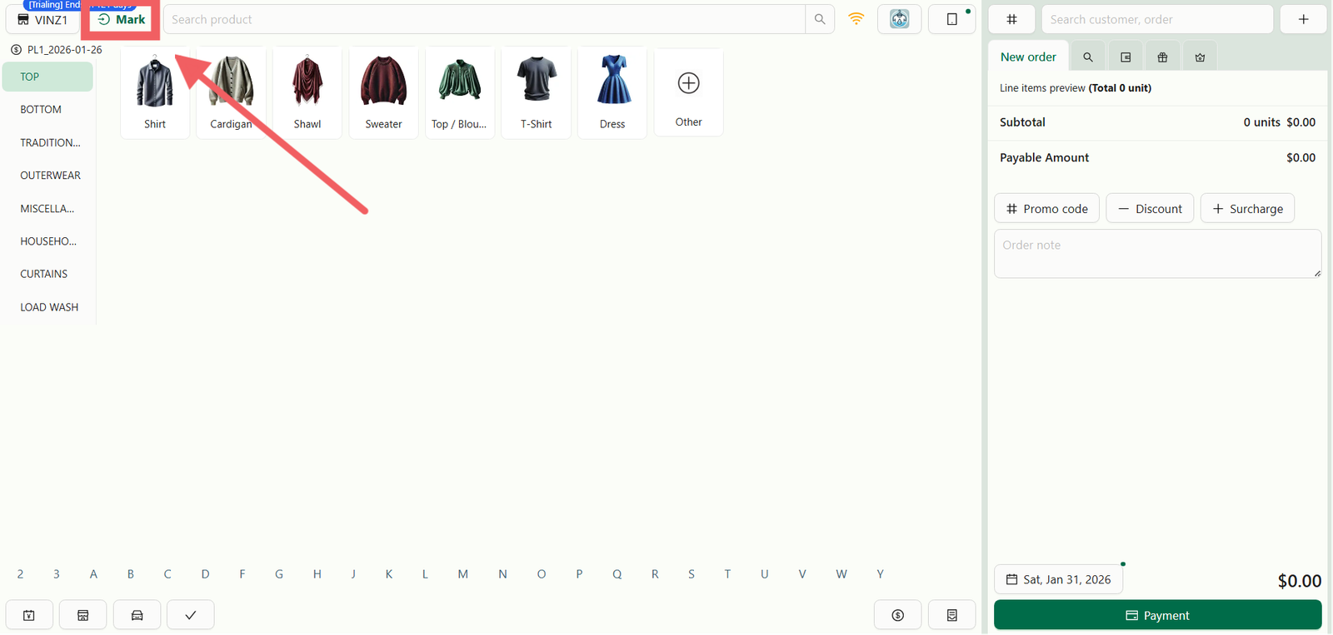Select the TOP category
Viewport: 1333px width, 635px height.
point(47,77)
